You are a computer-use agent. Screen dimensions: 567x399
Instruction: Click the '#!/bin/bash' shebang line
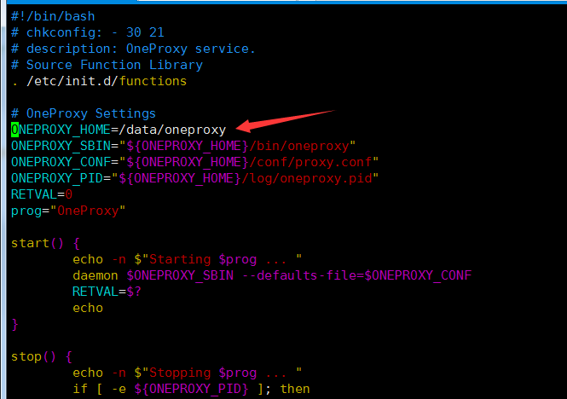(53, 16)
